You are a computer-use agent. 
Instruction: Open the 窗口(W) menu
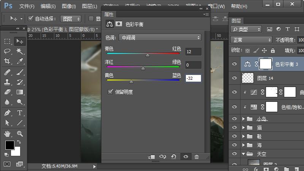[x=216, y=6]
